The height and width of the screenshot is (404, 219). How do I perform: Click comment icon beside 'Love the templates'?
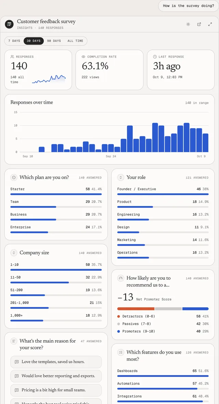[x=17, y=362]
